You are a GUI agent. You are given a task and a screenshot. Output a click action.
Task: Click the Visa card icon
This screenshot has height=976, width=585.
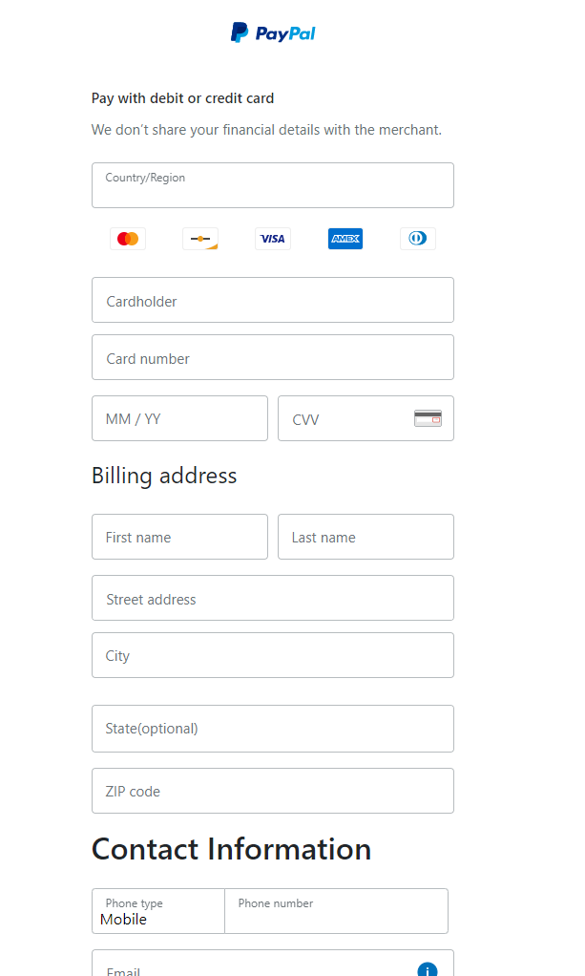coord(273,239)
